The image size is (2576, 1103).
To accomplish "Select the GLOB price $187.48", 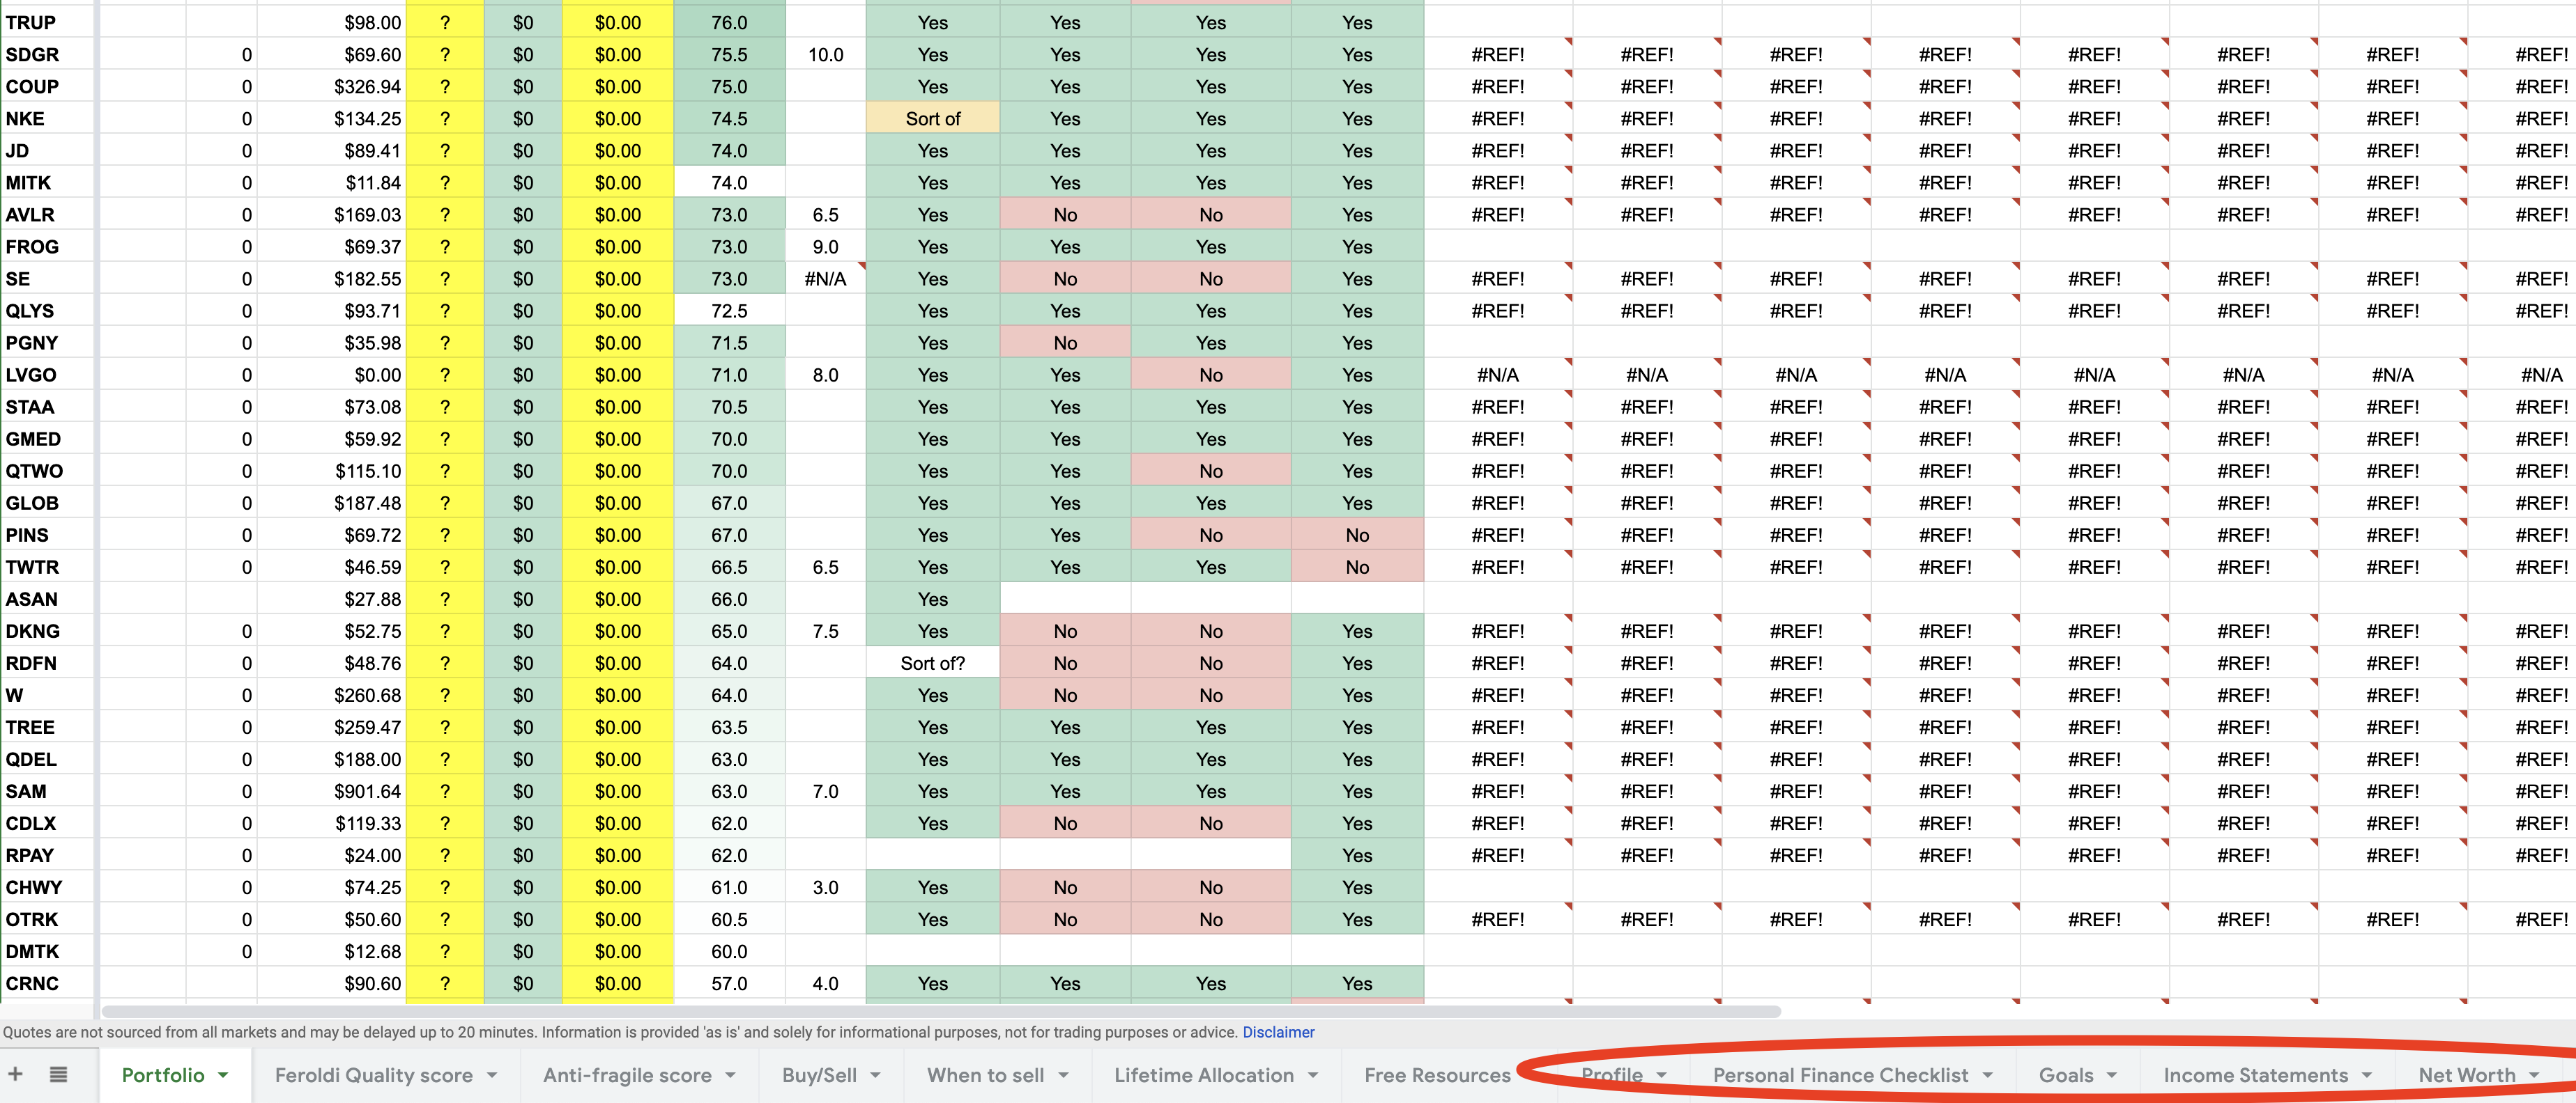I will click(x=332, y=503).
